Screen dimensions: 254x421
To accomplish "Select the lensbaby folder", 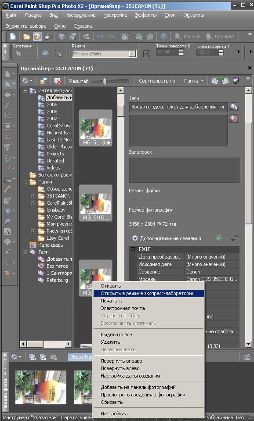I will point(56,210).
